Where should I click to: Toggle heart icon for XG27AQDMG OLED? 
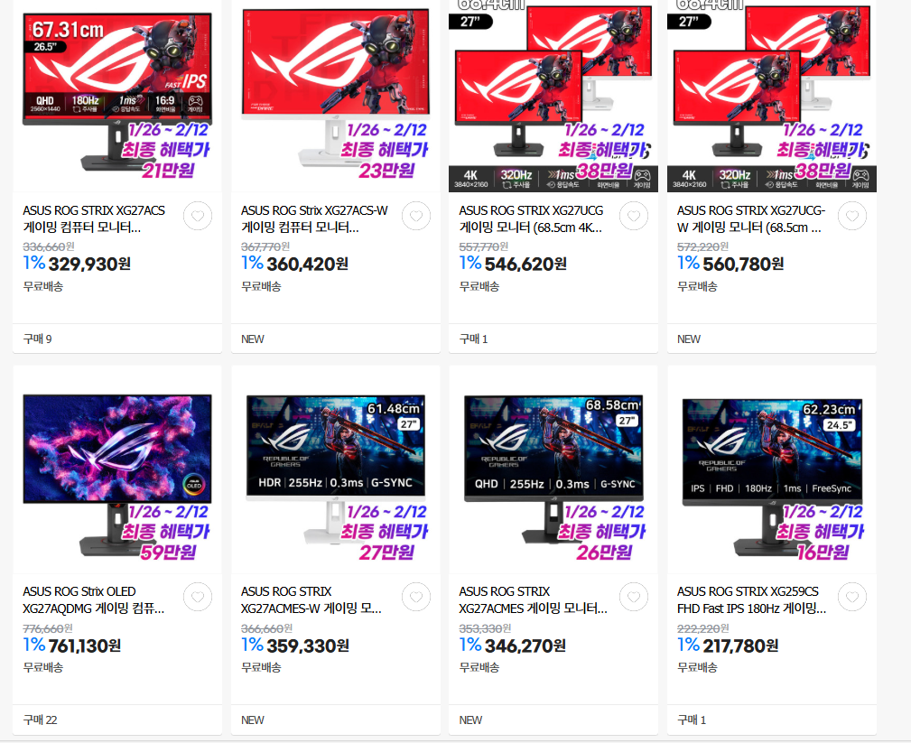pyautogui.click(x=198, y=597)
